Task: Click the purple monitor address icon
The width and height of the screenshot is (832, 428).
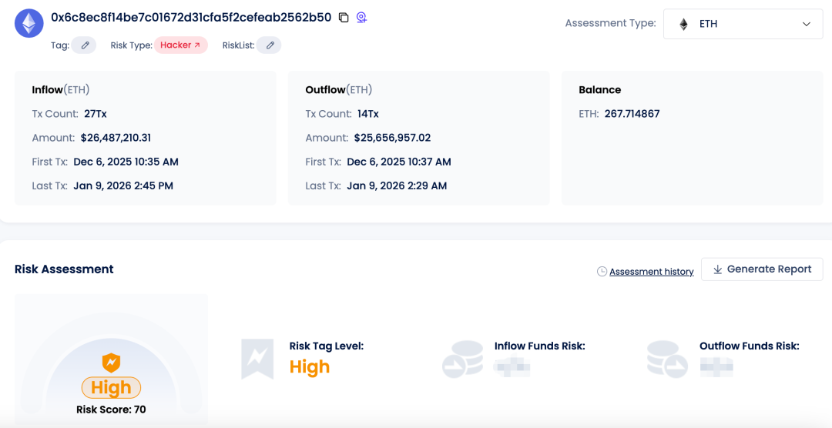Action: point(361,18)
